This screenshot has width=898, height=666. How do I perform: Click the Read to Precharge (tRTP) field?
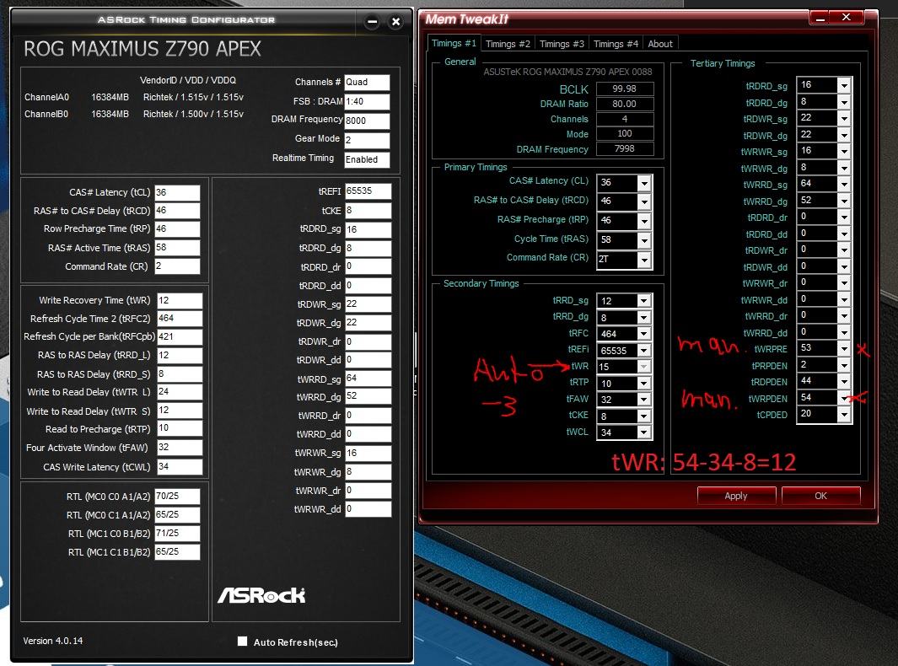tap(180, 428)
